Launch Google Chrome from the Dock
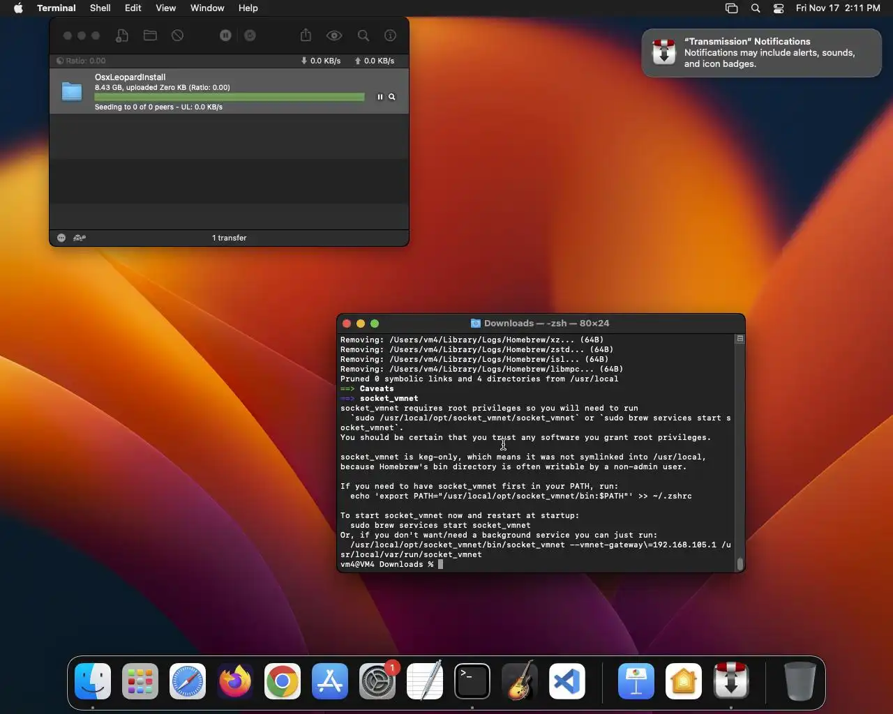This screenshot has height=714, width=893. [x=283, y=681]
